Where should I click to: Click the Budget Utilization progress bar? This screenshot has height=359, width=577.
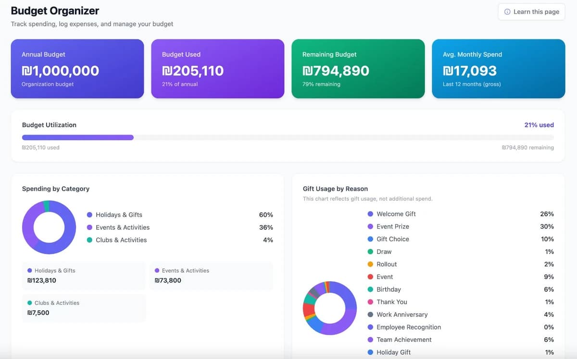(288, 137)
